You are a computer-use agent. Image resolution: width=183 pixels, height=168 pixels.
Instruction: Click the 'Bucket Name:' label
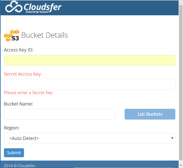(x=19, y=104)
